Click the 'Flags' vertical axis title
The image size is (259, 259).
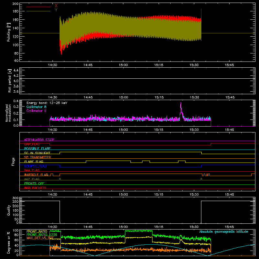[13, 162]
